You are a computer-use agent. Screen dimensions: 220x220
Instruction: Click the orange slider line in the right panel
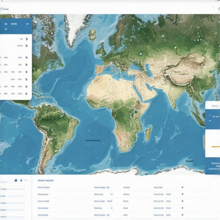pyautogui.click(x=216, y=147)
